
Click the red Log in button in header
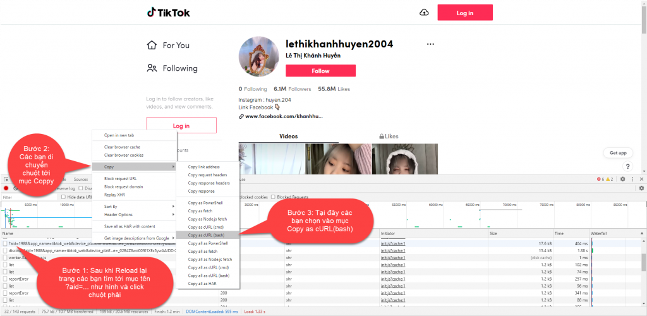[465, 13]
